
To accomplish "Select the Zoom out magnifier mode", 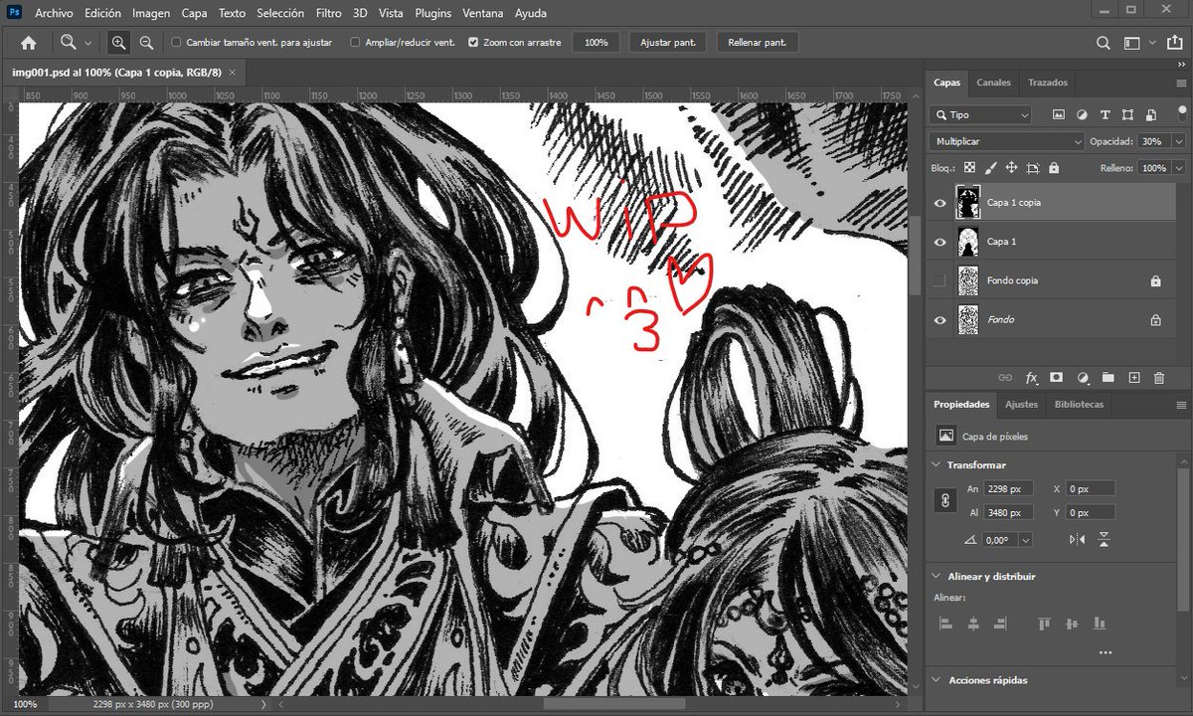I will [x=146, y=43].
